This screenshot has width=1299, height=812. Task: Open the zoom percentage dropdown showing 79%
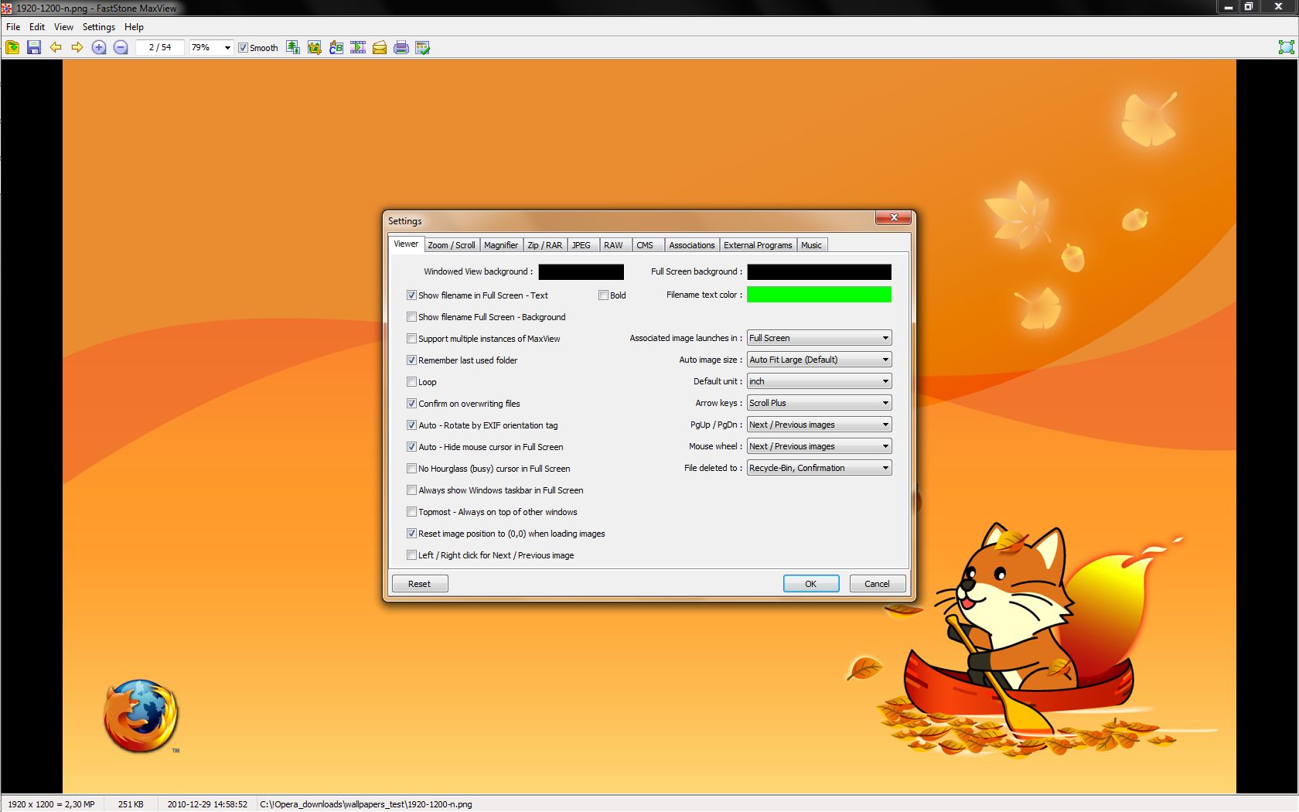tap(227, 48)
